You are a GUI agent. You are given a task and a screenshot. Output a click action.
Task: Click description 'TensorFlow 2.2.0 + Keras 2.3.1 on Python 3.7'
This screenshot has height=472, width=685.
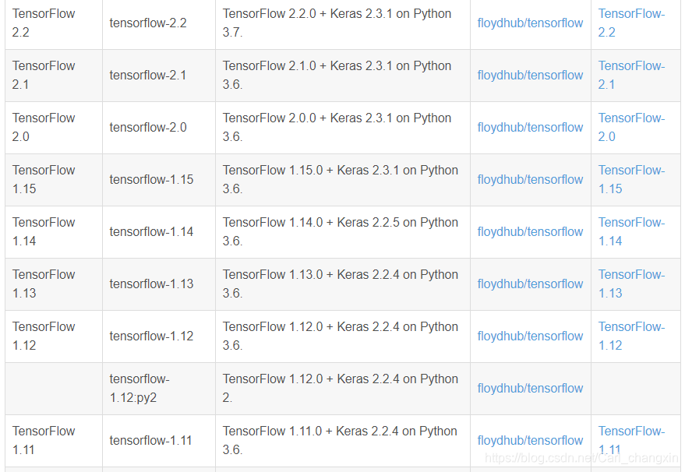click(x=337, y=23)
